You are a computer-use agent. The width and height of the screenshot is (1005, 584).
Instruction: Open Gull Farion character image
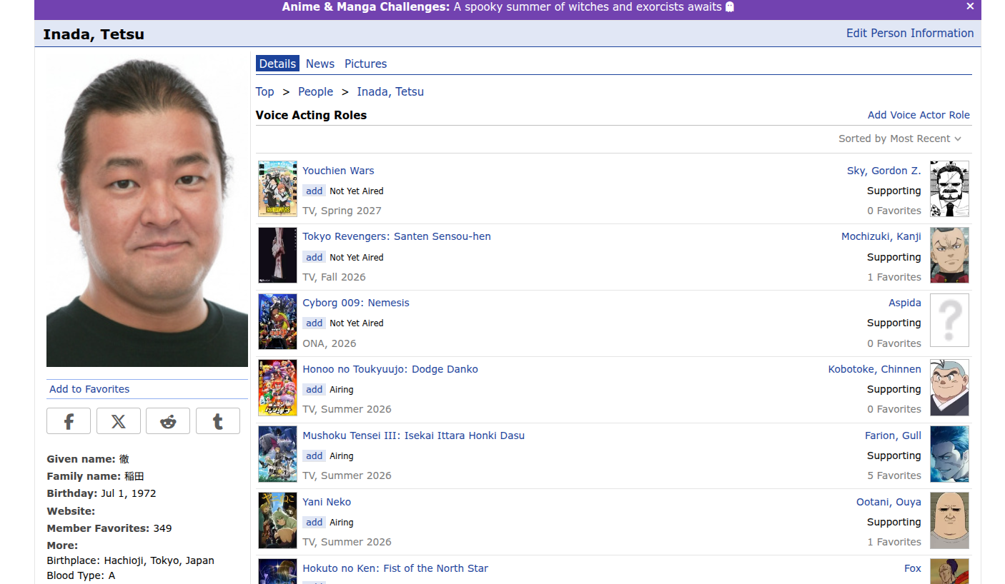tap(949, 454)
